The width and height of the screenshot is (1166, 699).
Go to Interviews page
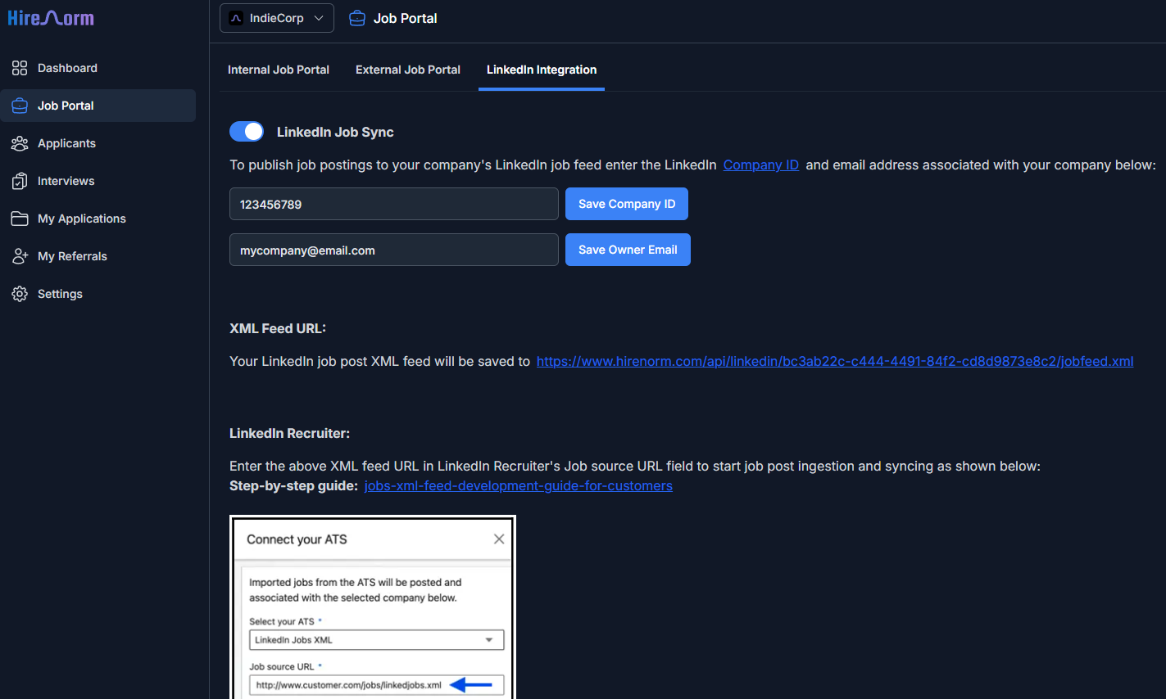(98, 181)
